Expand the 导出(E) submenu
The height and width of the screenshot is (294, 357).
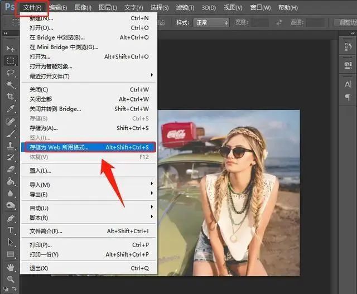coord(89,194)
